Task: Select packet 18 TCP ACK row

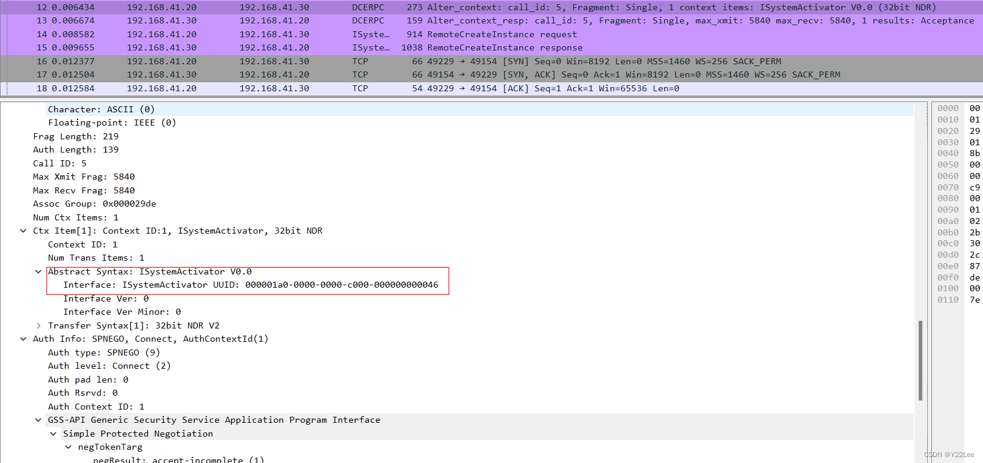Action: pos(491,88)
